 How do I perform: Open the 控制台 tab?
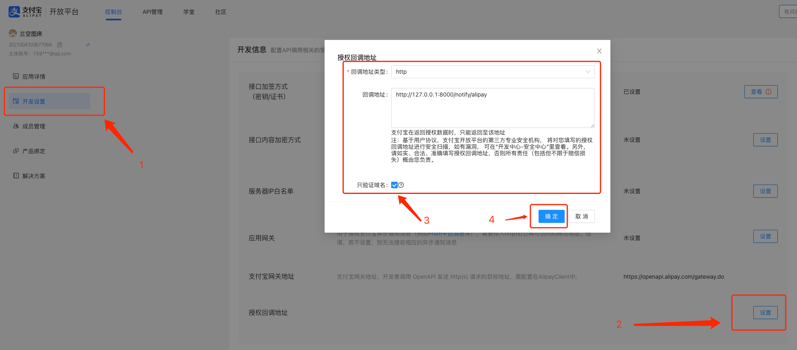click(x=114, y=12)
